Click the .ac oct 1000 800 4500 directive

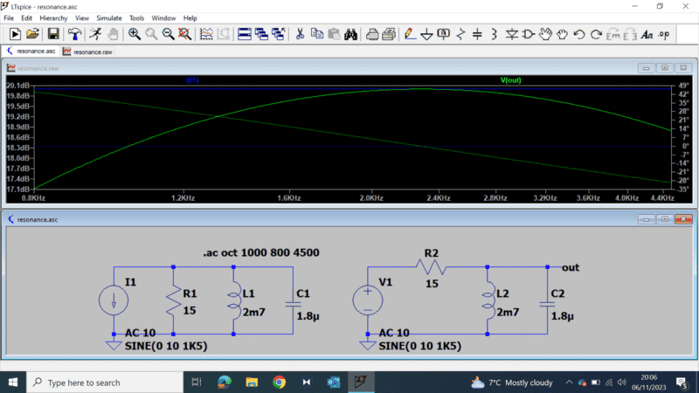(x=261, y=252)
